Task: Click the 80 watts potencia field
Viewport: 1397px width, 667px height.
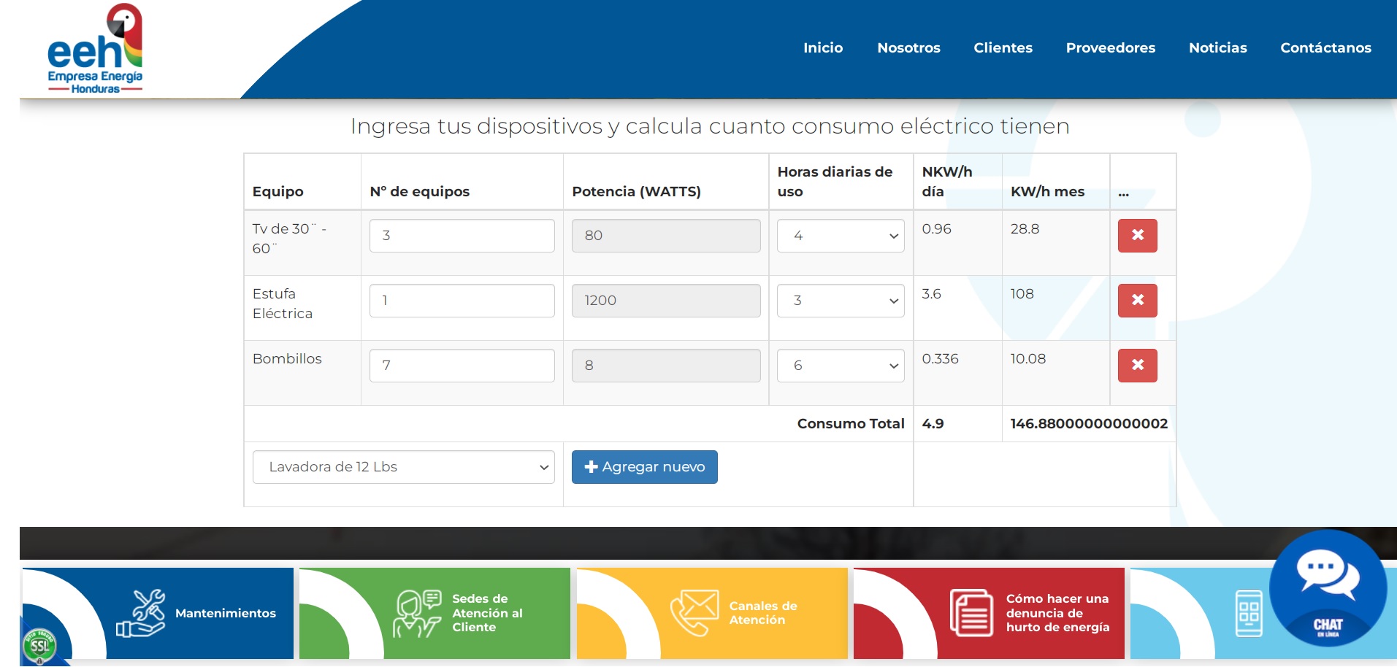Action: coord(666,236)
